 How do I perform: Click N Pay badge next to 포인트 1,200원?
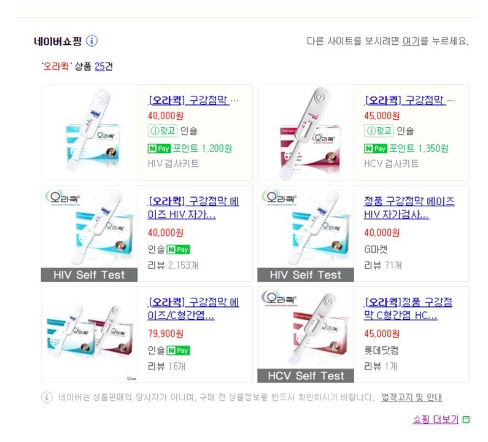pos(159,149)
